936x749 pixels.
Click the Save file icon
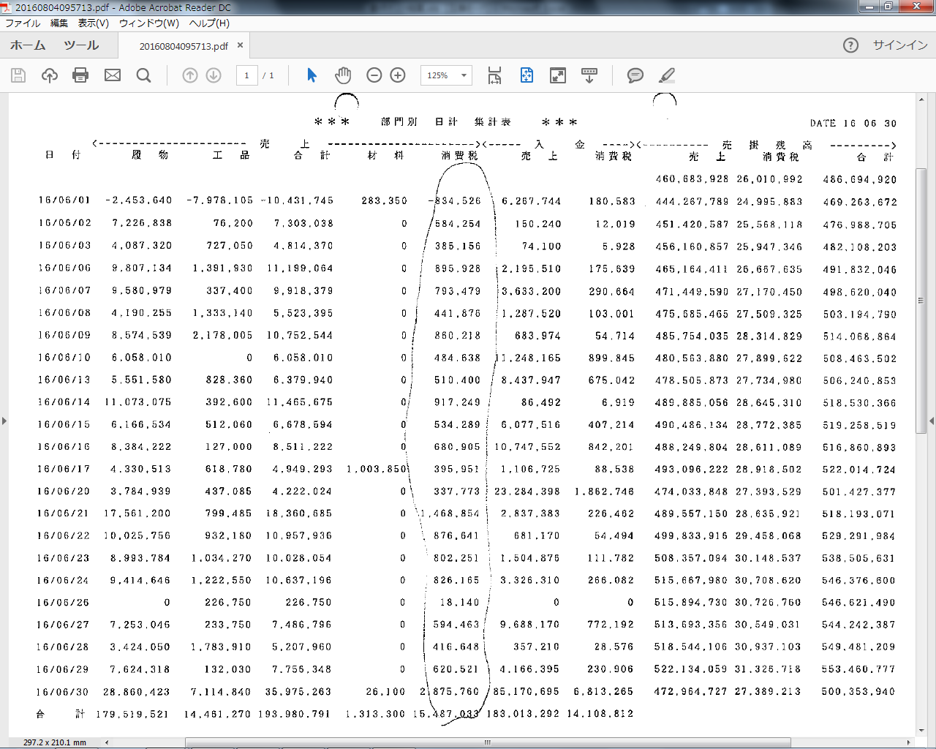[x=18, y=75]
